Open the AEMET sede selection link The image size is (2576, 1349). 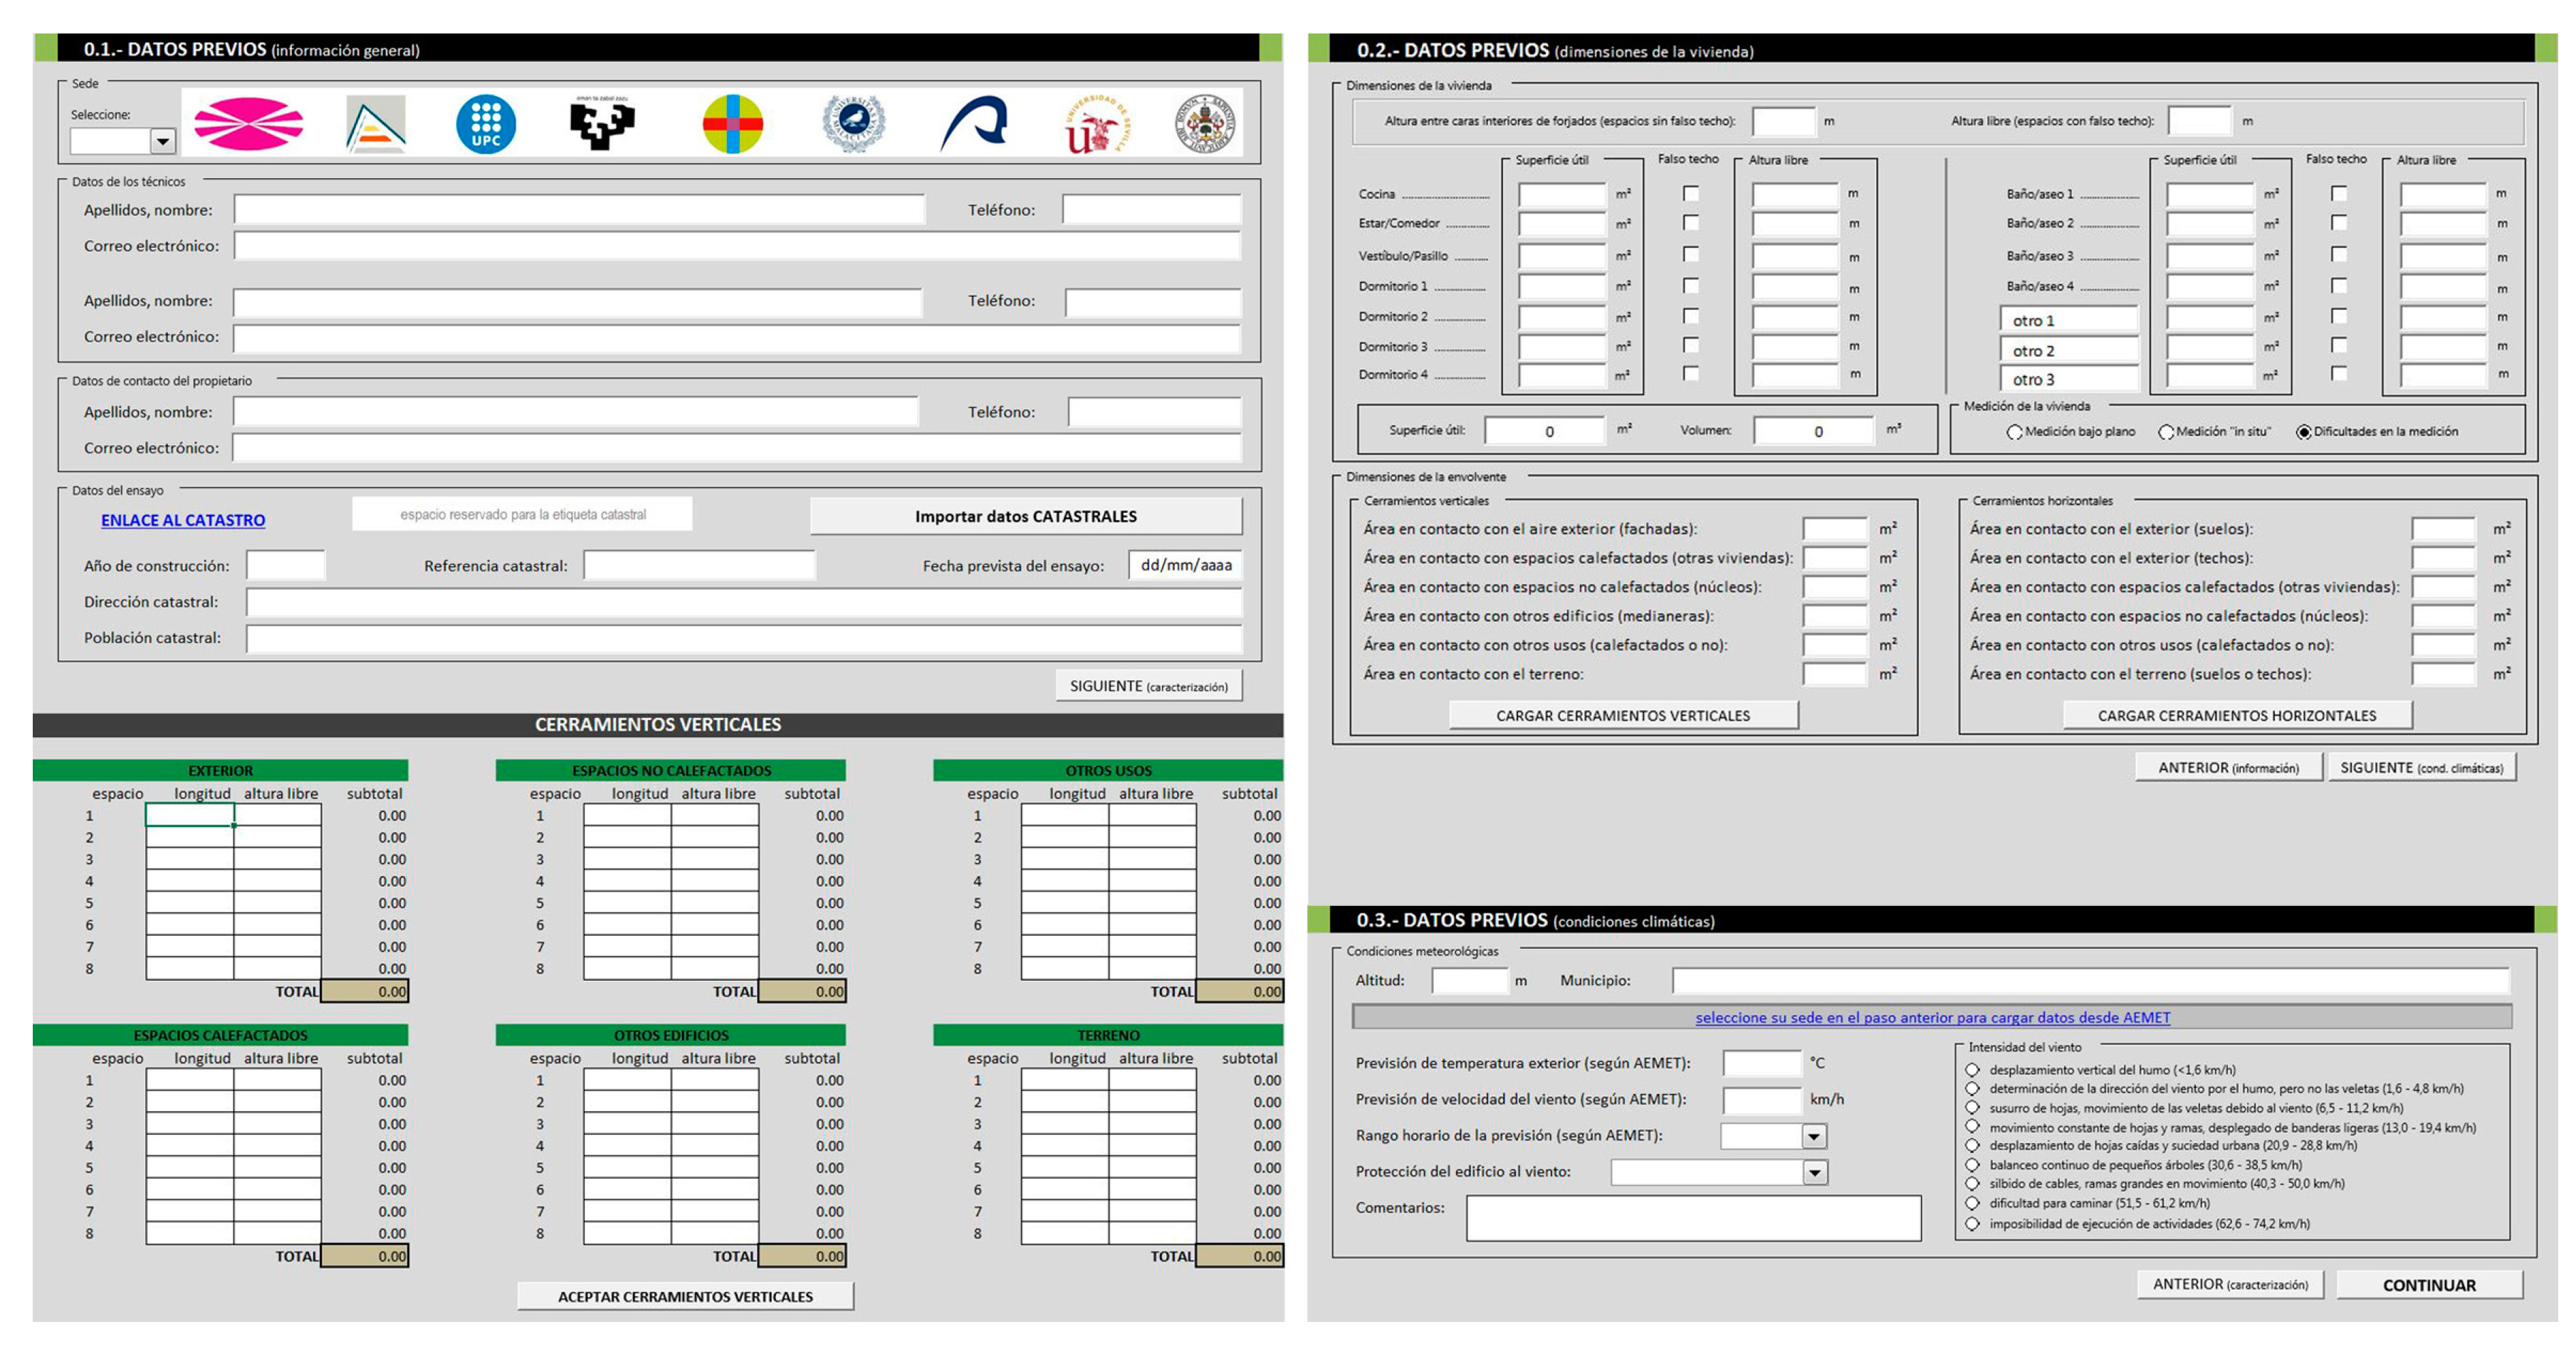pos(1932,1017)
